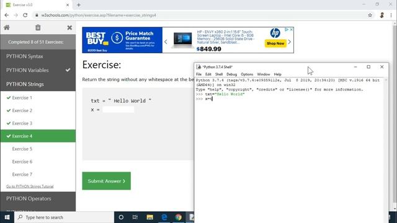Click the site lock icon in address bar
Screen dimensions: 397x223
(37, 15)
